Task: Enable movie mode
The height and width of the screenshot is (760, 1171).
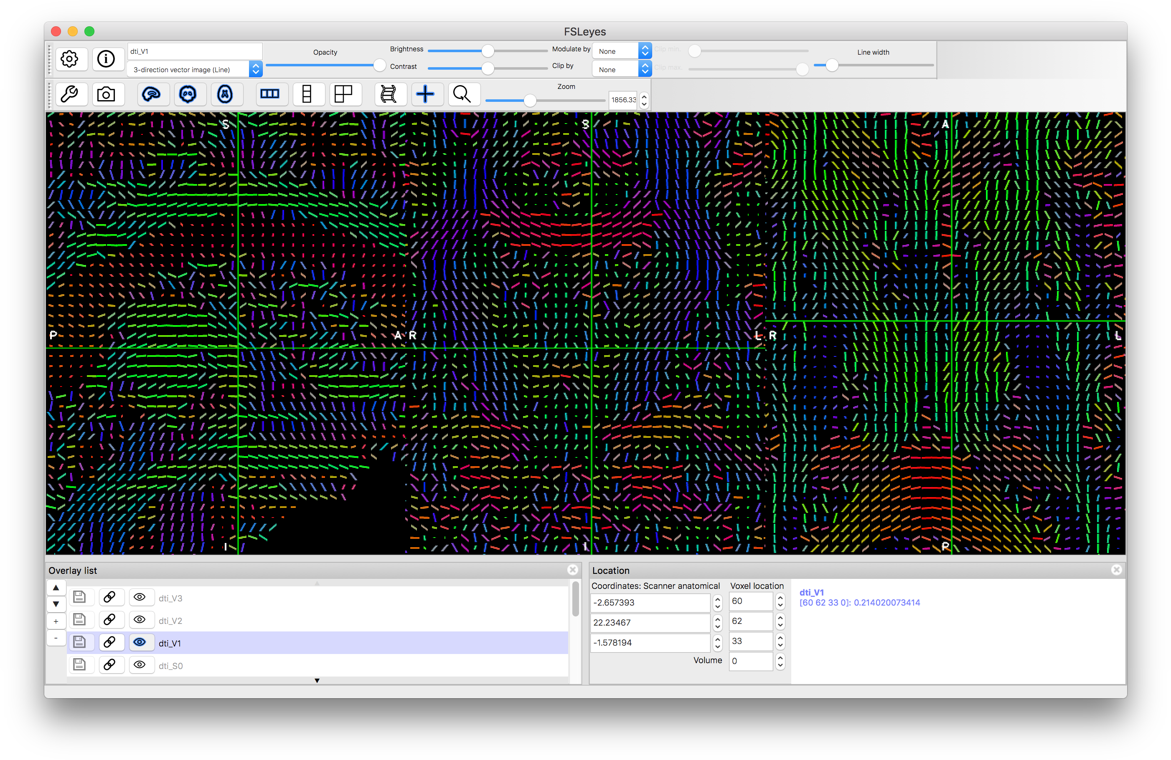Action: 390,94
